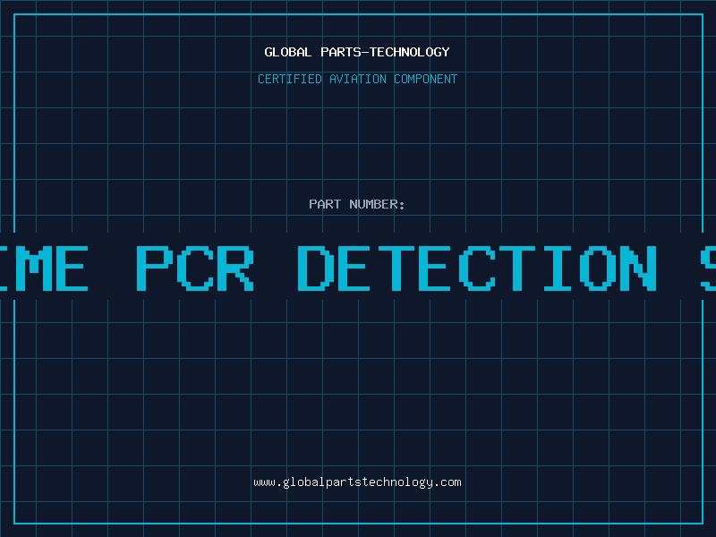Click the word PARTS-TECHNOLOGY in the heading
Image resolution: width=716 pixels, height=537 pixels.
pyautogui.click(x=386, y=52)
